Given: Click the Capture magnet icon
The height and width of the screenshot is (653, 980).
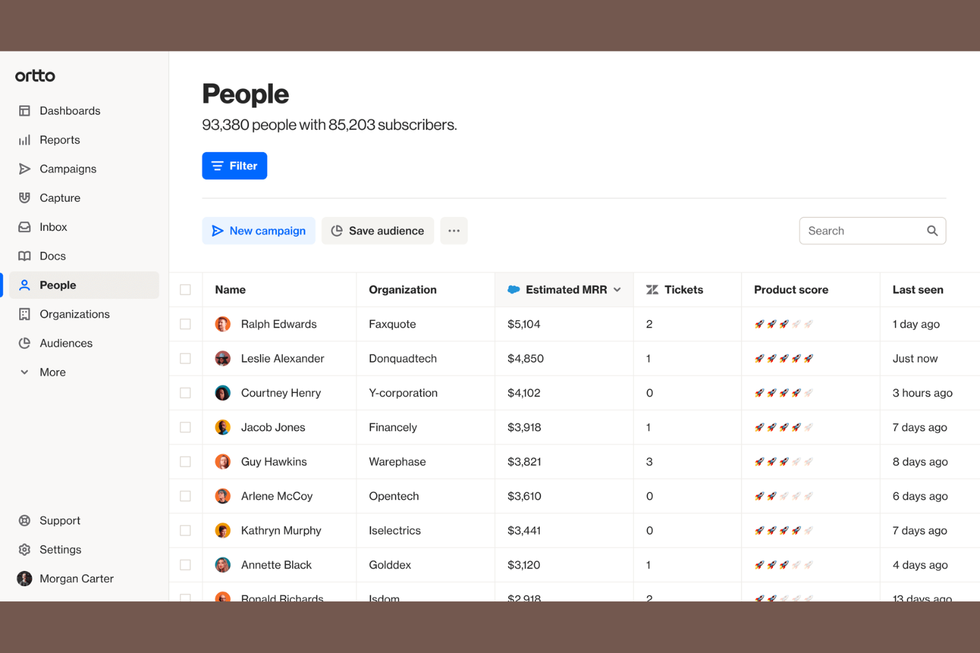Looking at the screenshot, I should (24, 198).
